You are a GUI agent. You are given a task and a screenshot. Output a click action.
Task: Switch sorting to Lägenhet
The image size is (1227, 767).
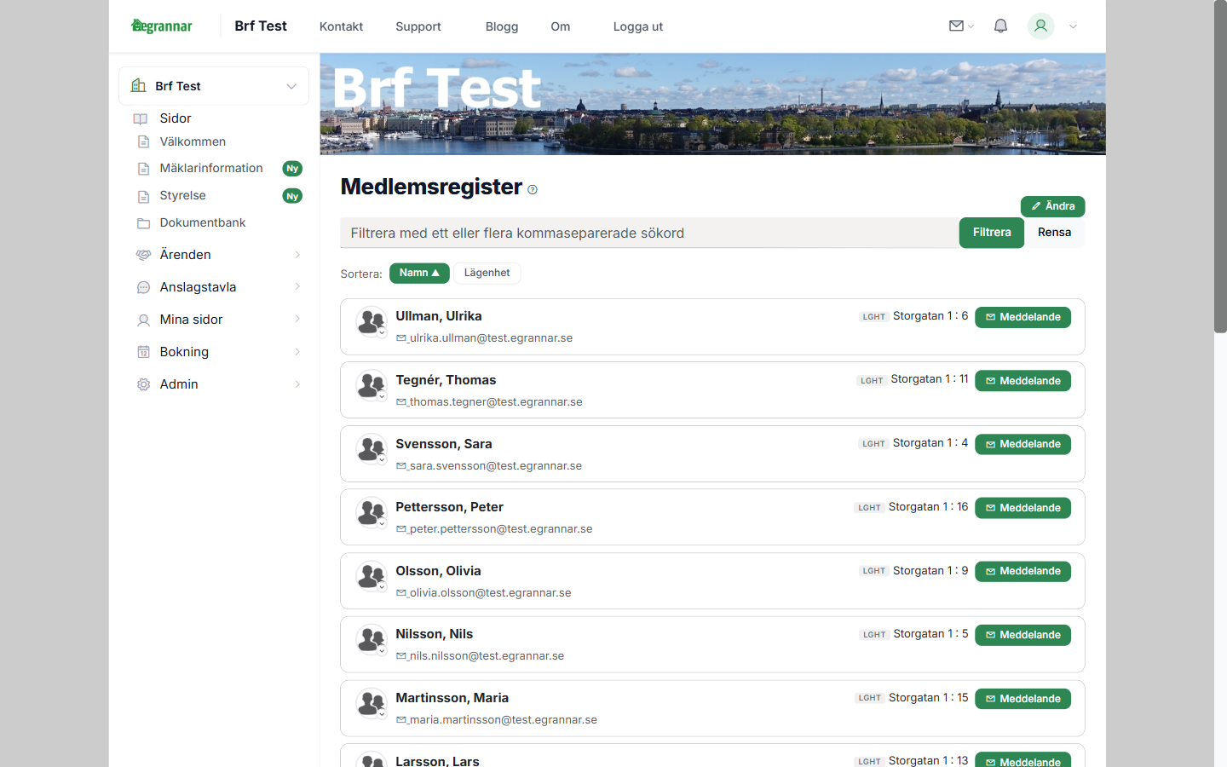click(487, 273)
